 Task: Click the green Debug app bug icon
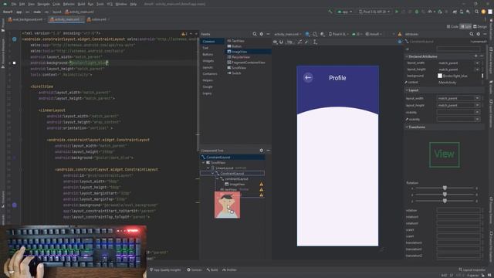pos(417,12)
